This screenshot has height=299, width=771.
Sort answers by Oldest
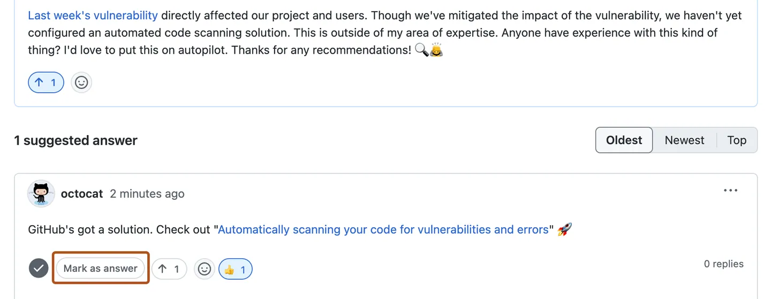click(624, 140)
